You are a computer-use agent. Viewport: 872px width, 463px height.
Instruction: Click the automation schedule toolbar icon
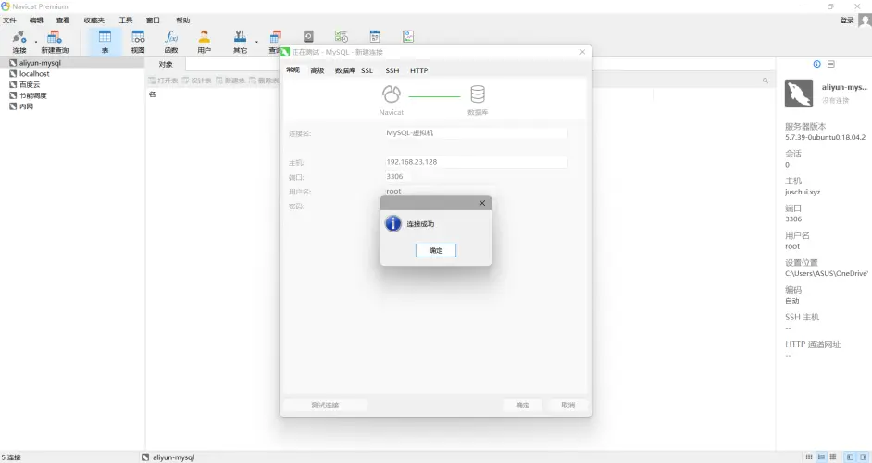coord(341,37)
